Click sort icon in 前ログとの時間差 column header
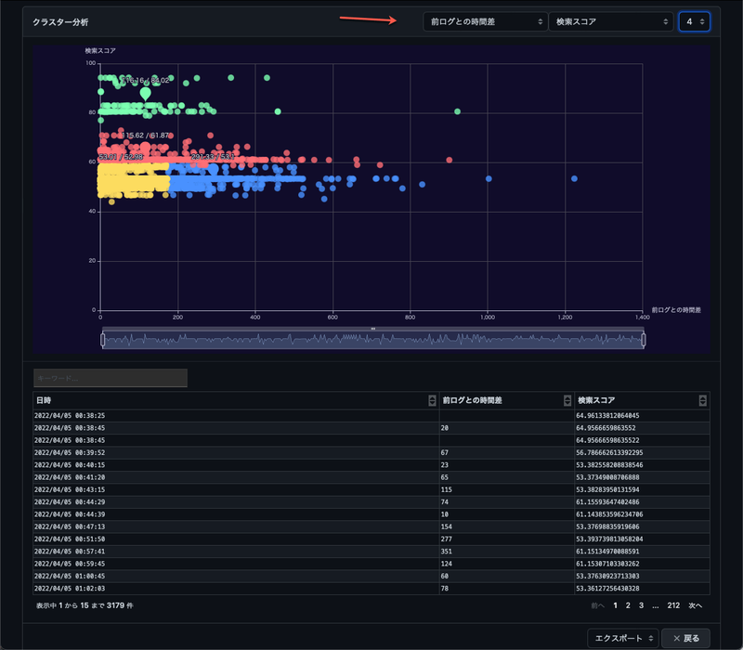The width and height of the screenshot is (743, 650). [567, 400]
